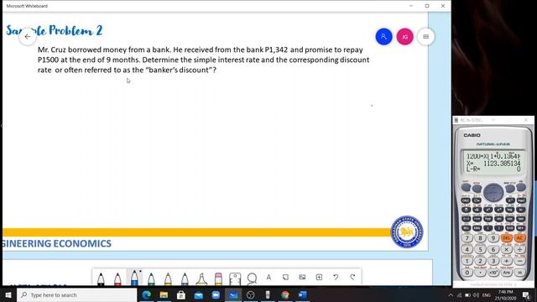
Task: Click the calculator round directional pad
Action: pyautogui.click(x=493, y=192)
